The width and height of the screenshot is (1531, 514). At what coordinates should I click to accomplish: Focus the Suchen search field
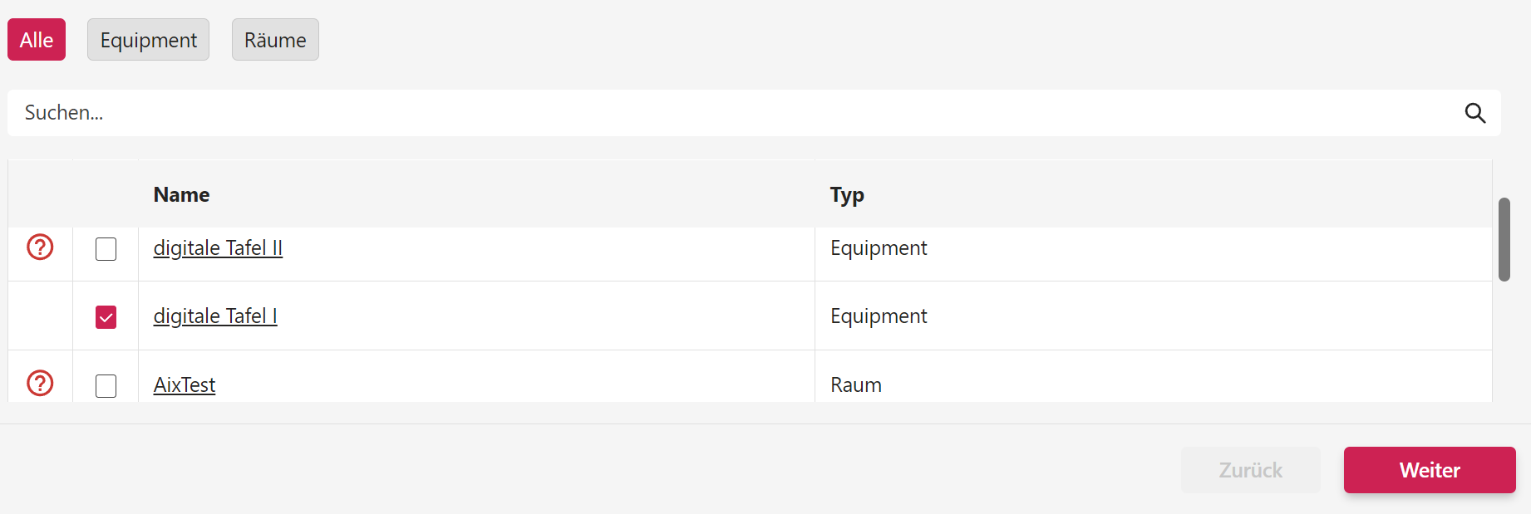731,113
